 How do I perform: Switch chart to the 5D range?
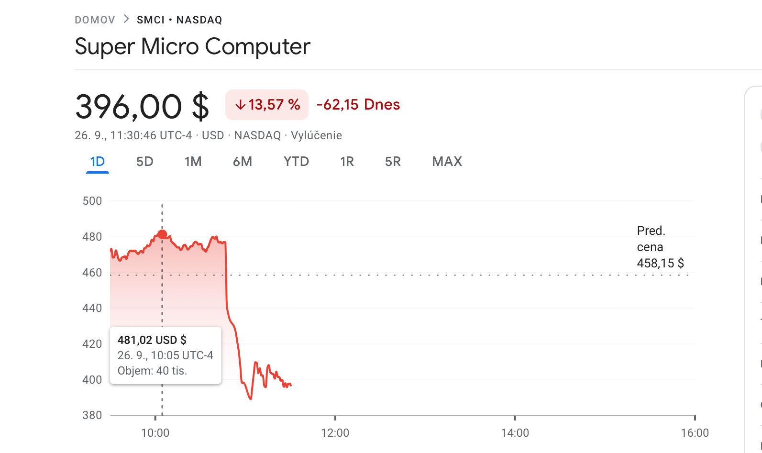tap(145, 162)
